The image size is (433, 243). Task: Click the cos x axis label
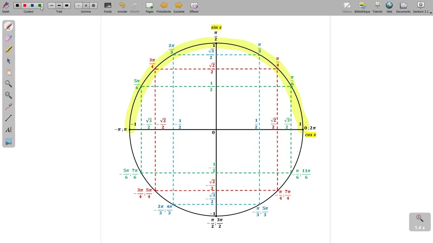[311, 135]
